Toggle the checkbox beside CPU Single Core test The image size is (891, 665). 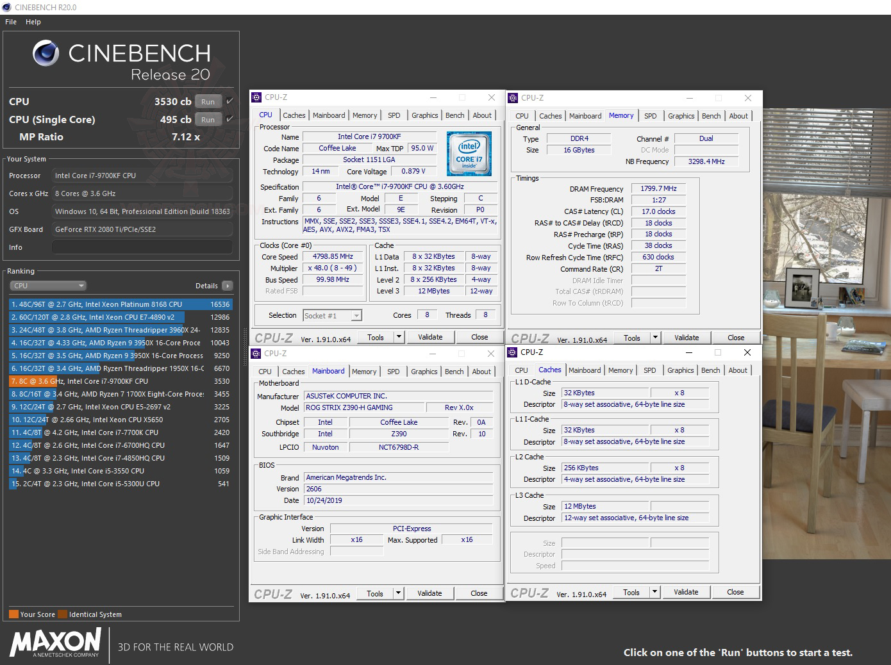click(229, 119)
